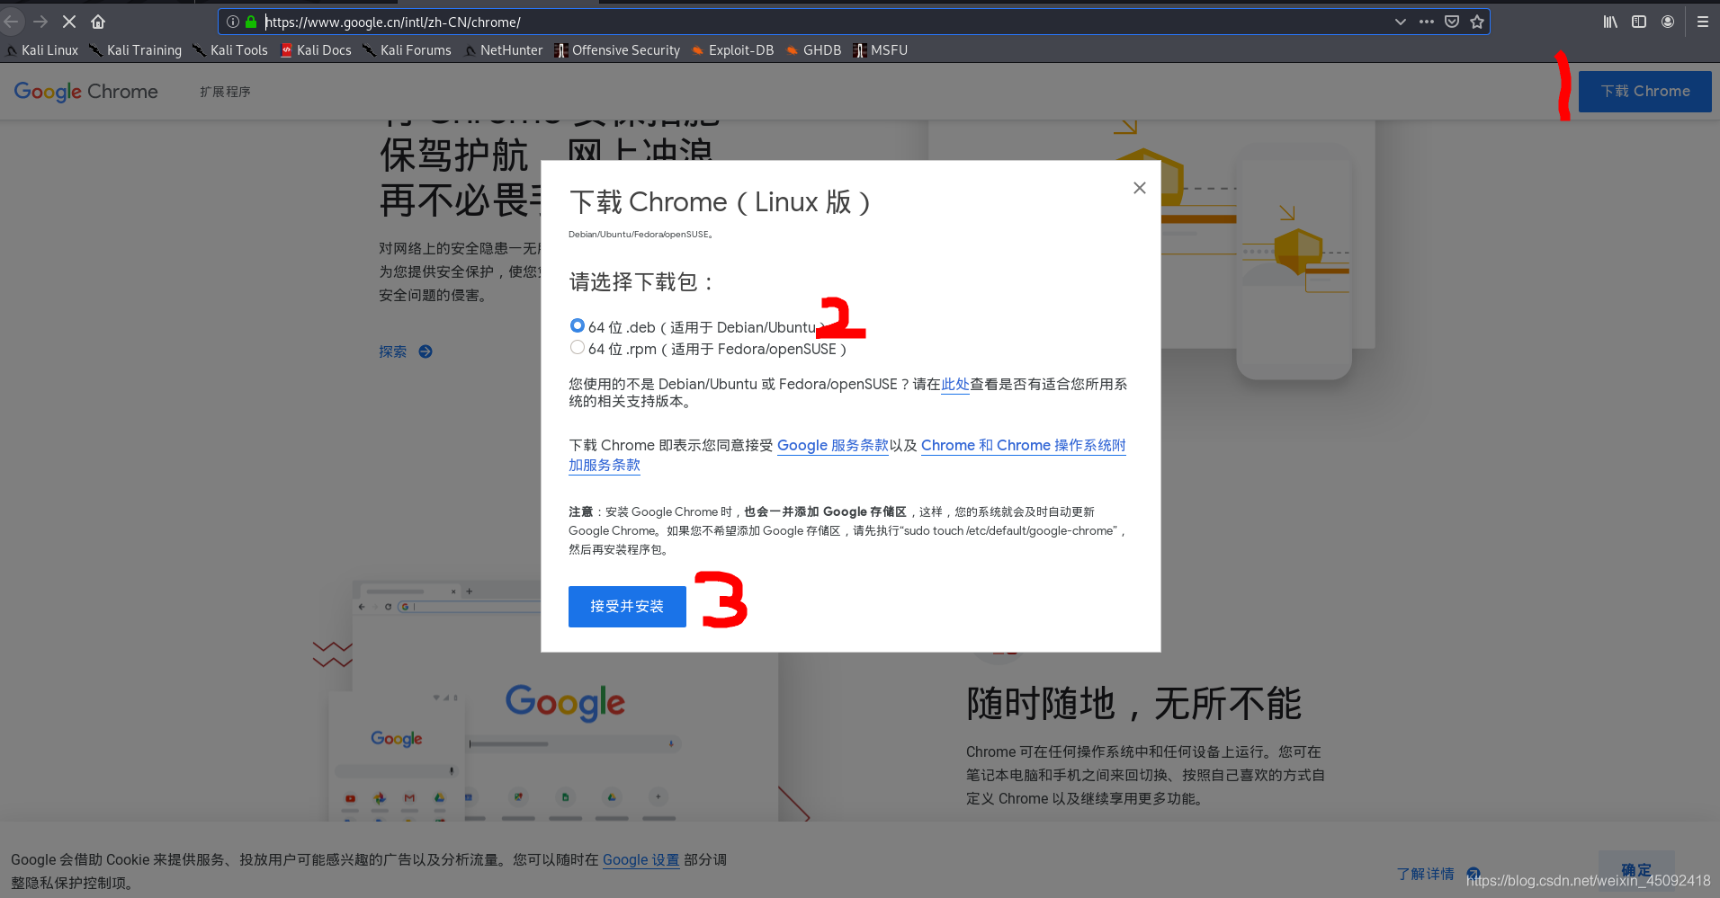Open Google 设置 link in cookie banner
The image size is (1720, 898).
tap(641, 860)
